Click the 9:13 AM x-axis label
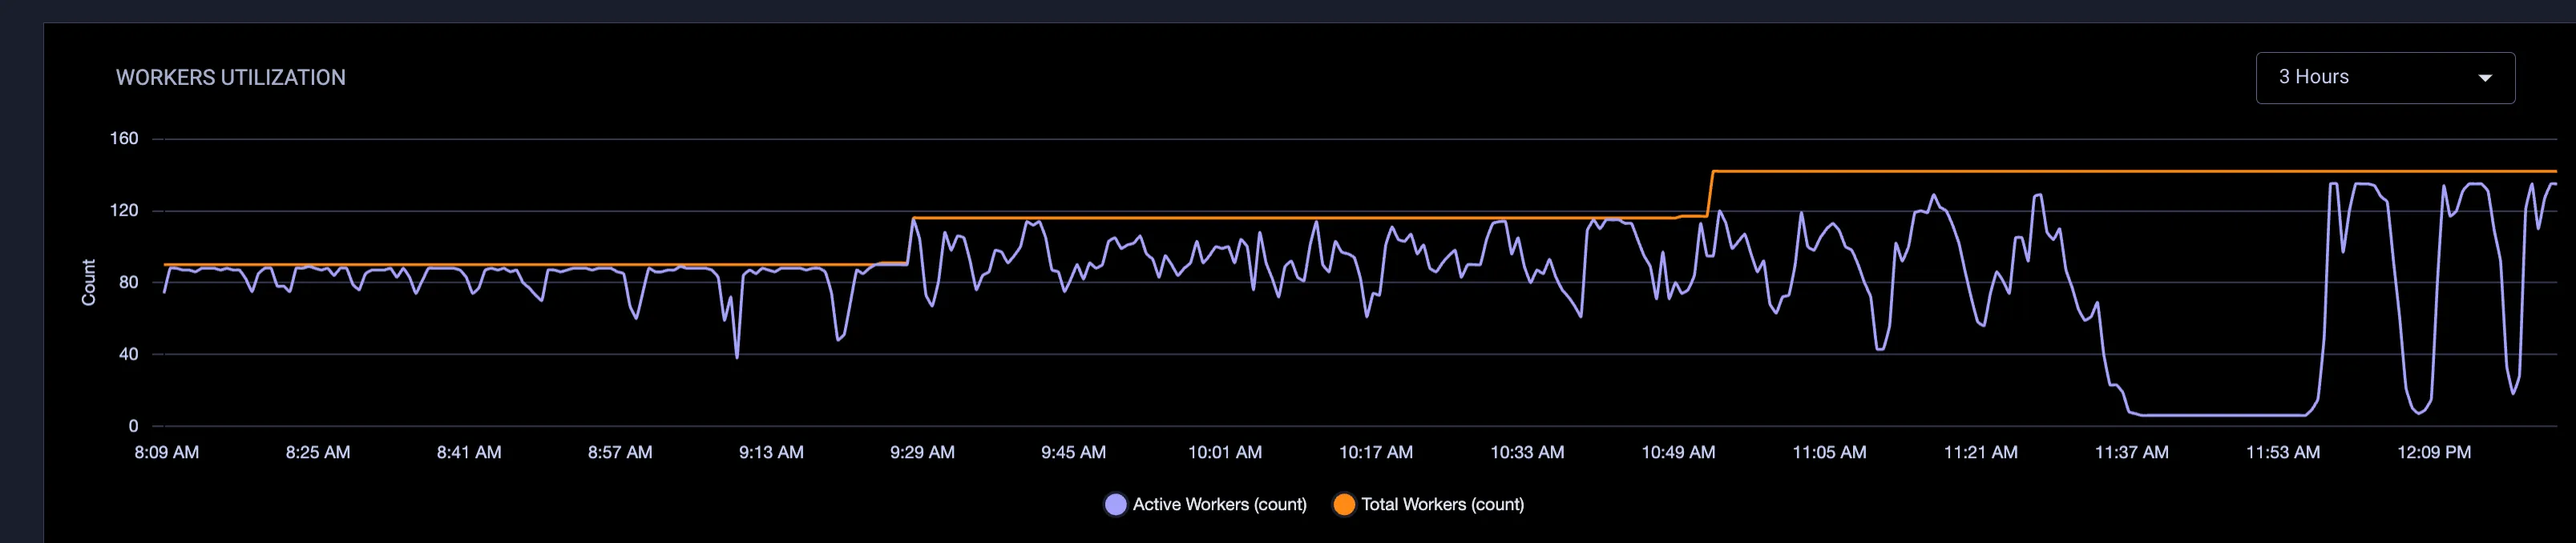 click(x=771, y=452)
